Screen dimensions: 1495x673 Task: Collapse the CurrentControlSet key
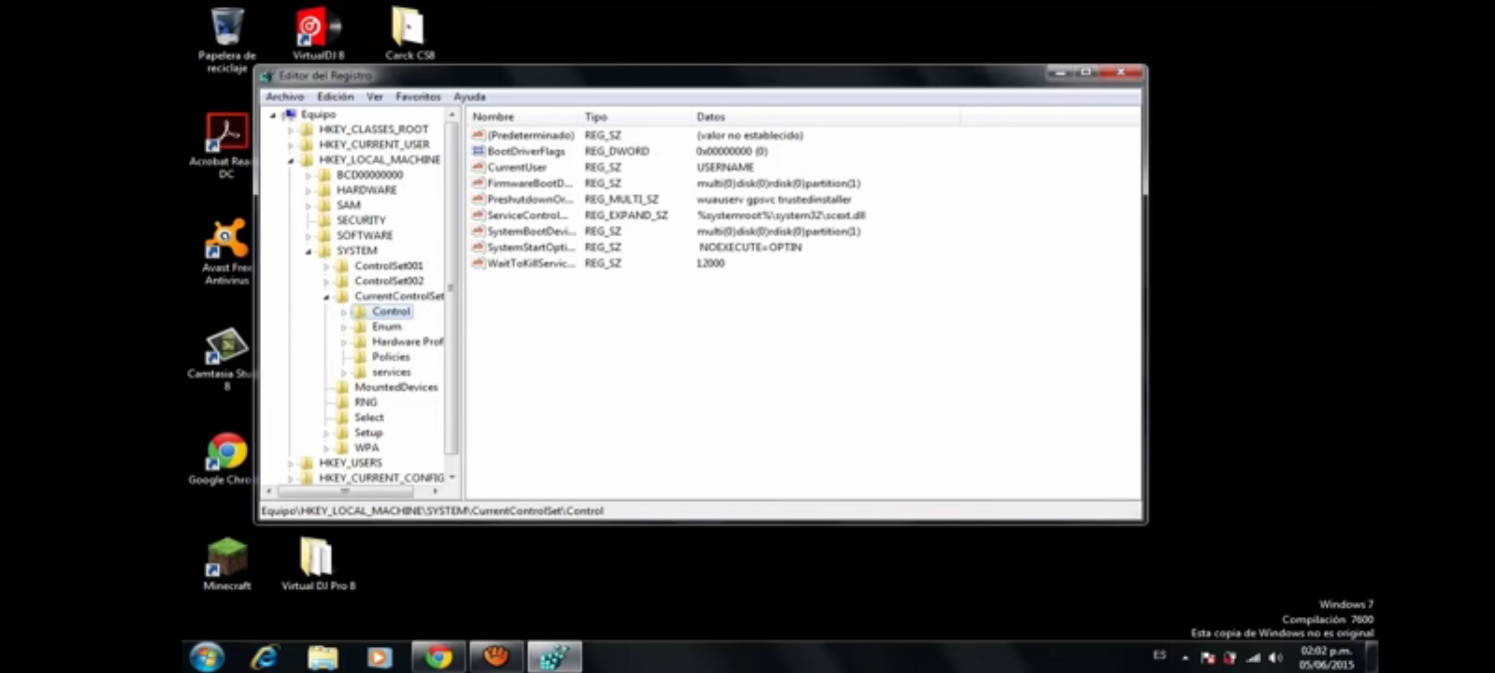click(x=326, y=297)
